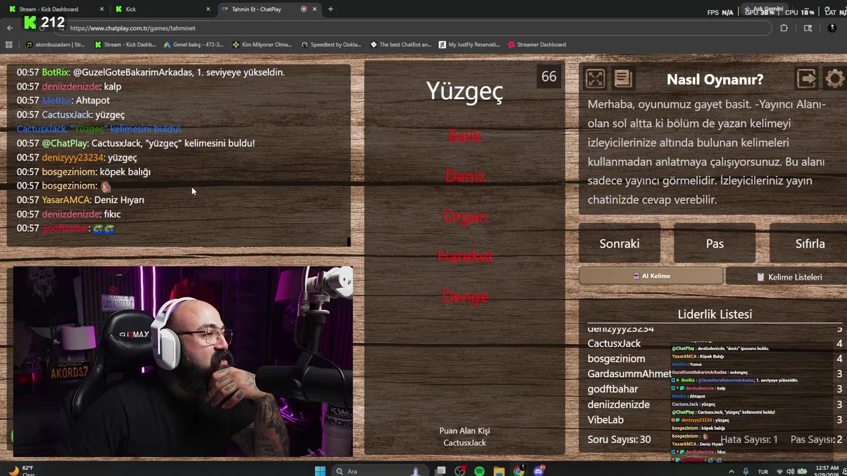Open the My JustFly Reservati... bookmark

(x=469, y=44)
